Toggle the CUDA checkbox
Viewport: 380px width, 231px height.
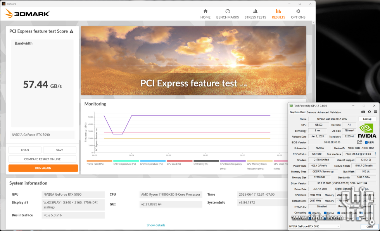325,213
